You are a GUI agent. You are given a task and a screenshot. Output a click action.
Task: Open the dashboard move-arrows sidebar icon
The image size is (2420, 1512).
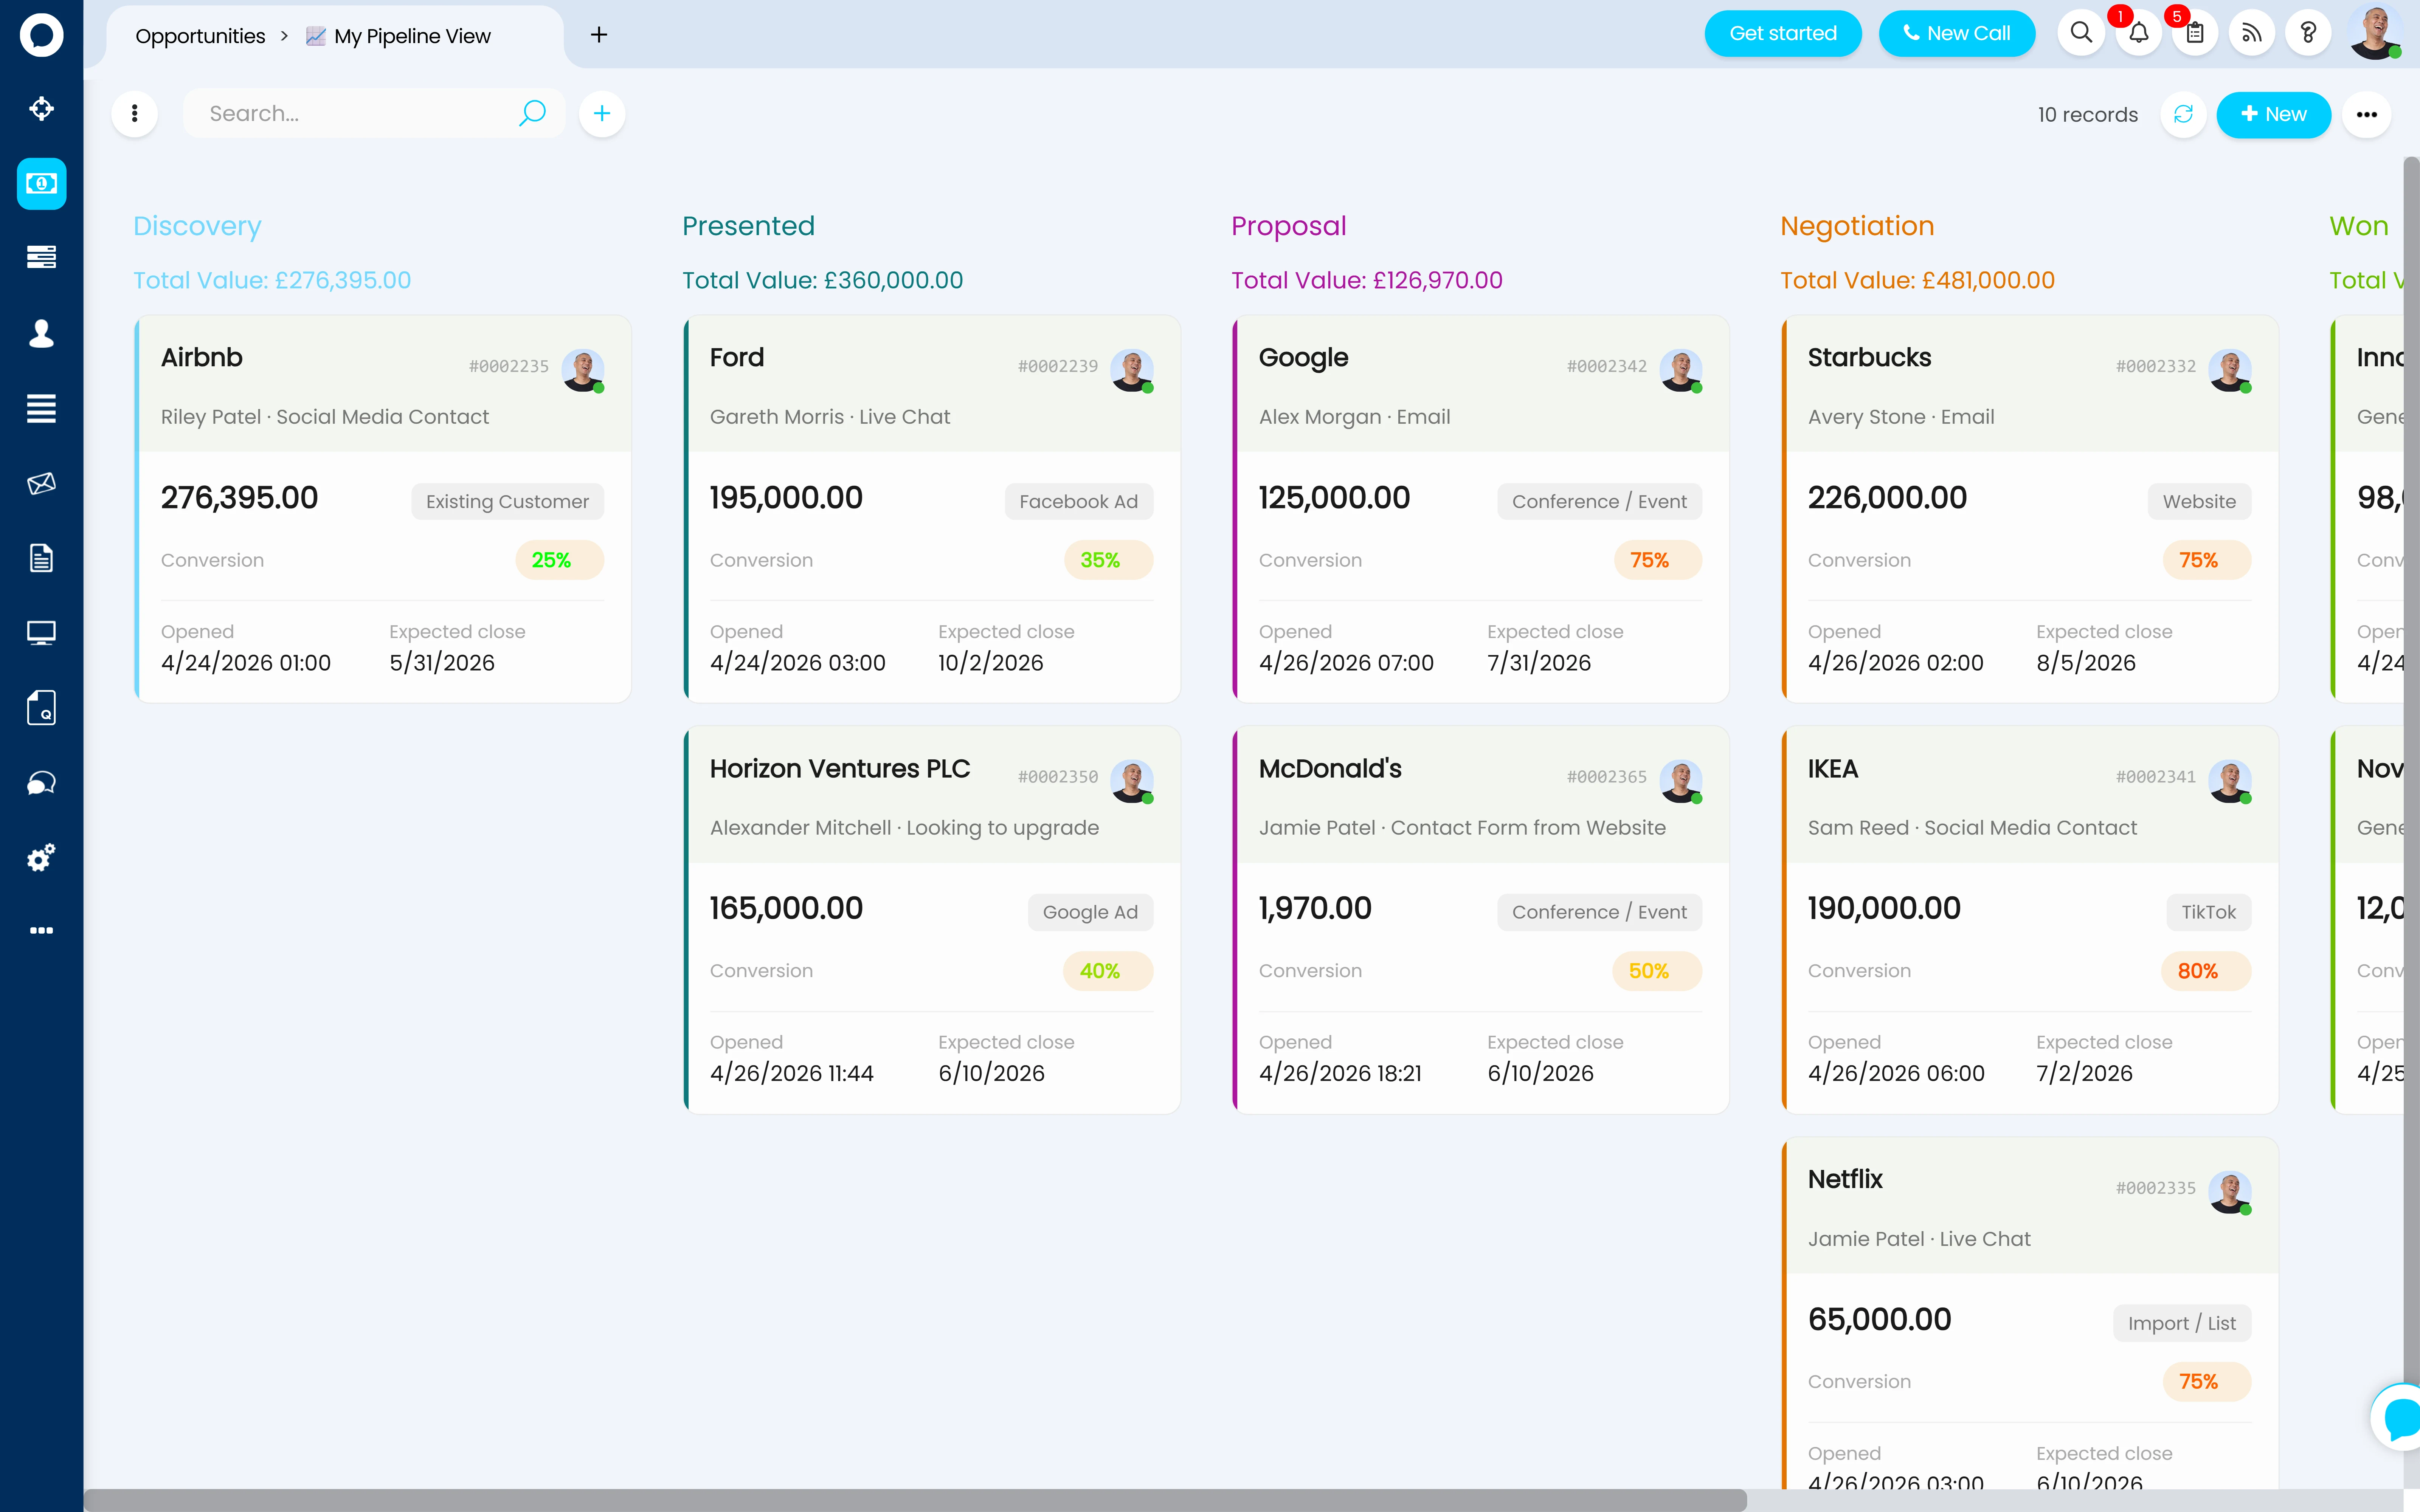(41, 109)
